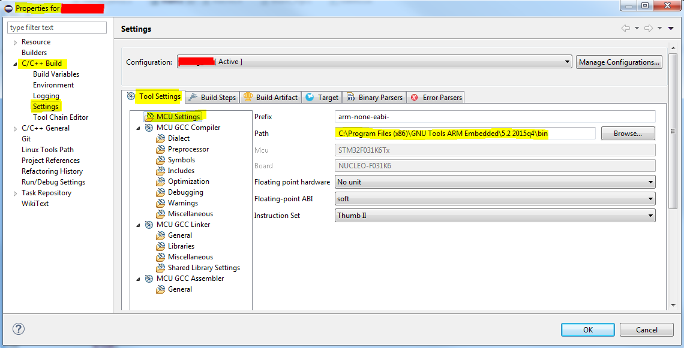Open the Instruction Set dropdown
Screen dimensions: 684x348
(x=494, y=216)
